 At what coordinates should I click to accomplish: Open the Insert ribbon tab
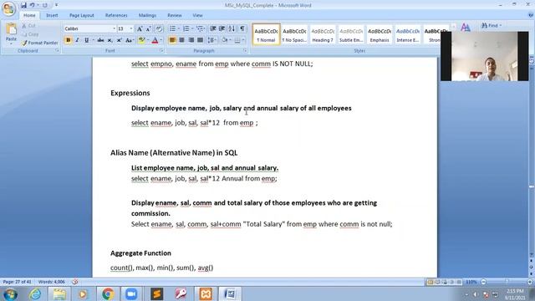[52, 15]
